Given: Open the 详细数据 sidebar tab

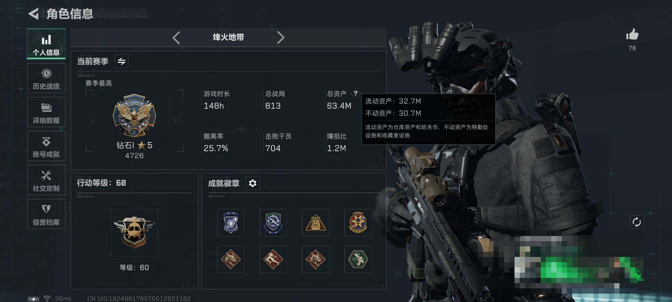Looking at the screenshot, I should [x=46, y=112].
